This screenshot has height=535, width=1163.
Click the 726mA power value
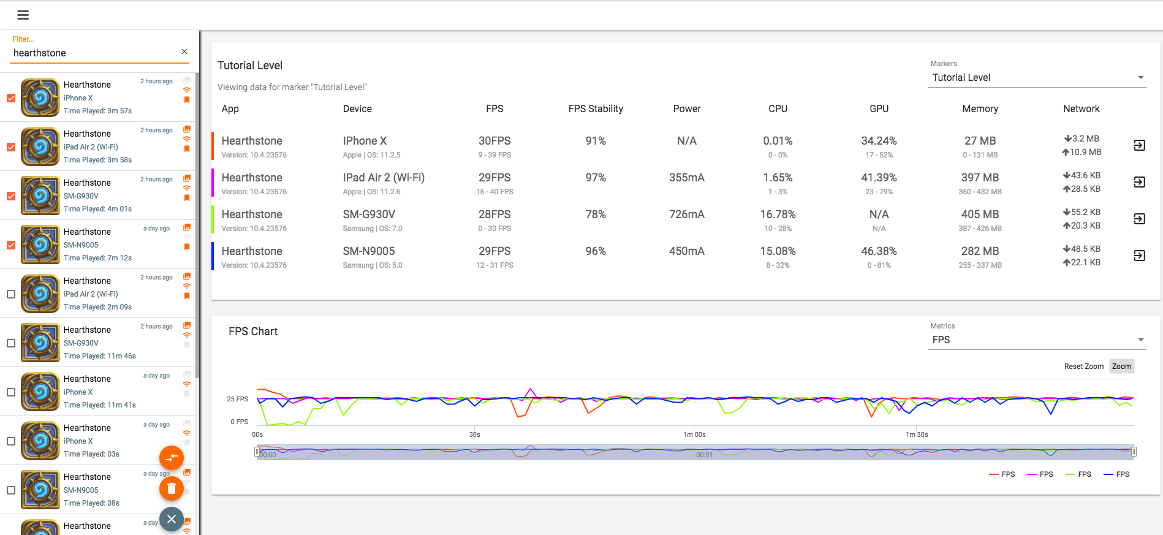click(686, 214)
